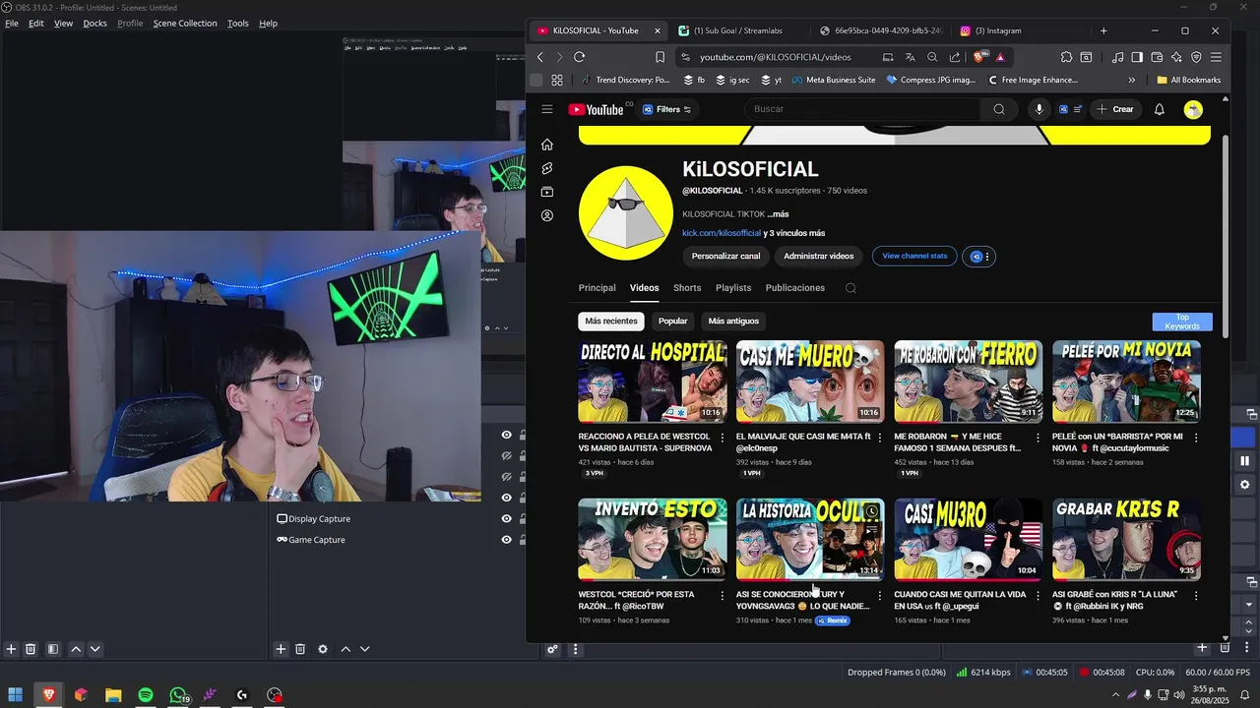Open source properties gear icon
Viewport: 1260px width, 708px height.
pyautogui.click(x=322, y=649)
